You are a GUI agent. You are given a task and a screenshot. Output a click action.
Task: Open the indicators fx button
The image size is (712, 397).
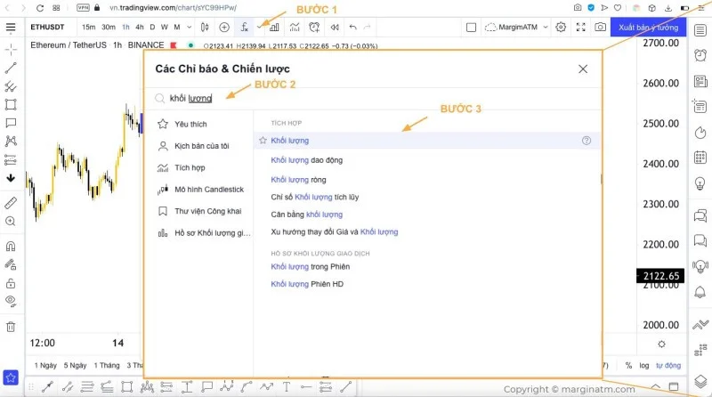pos(244,28)
